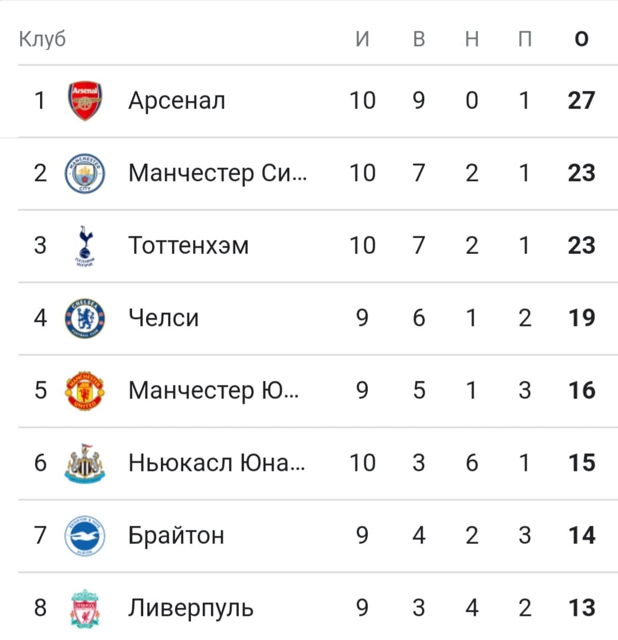
Task: Click the Liverpool club crest
Action: point(85,608)
